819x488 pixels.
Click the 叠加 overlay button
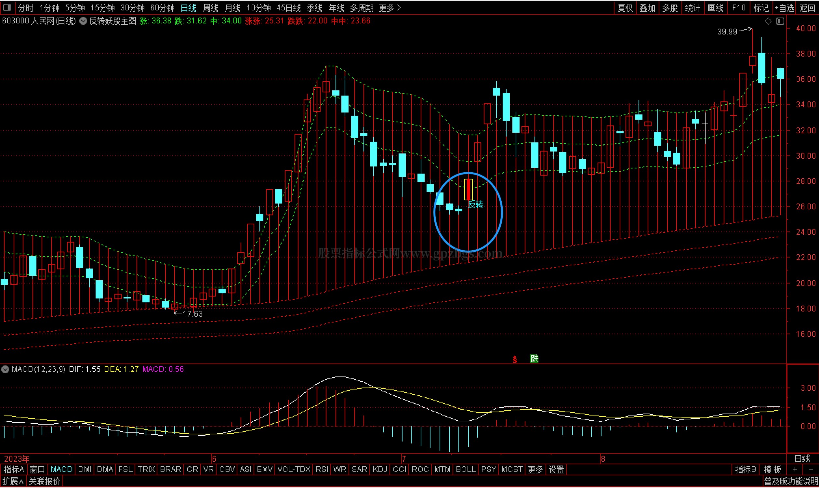coord(647,7)
